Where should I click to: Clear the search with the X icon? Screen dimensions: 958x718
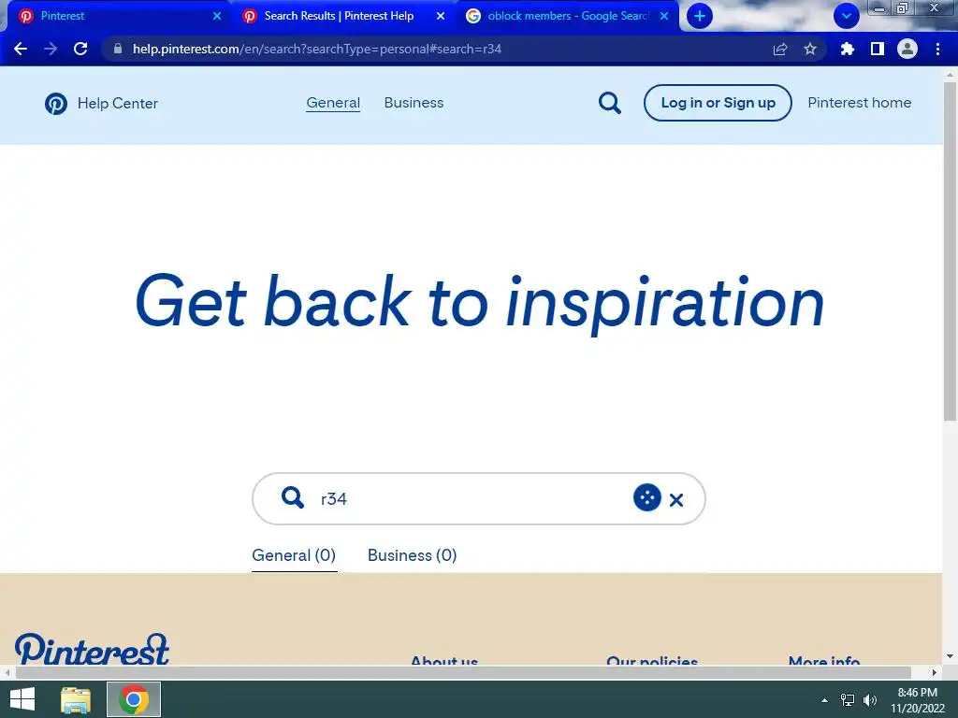(676, 500)
